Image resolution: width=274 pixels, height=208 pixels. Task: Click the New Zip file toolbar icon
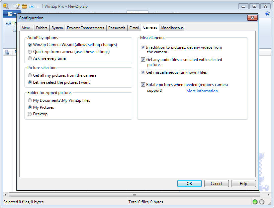click(x=17, y=6)
